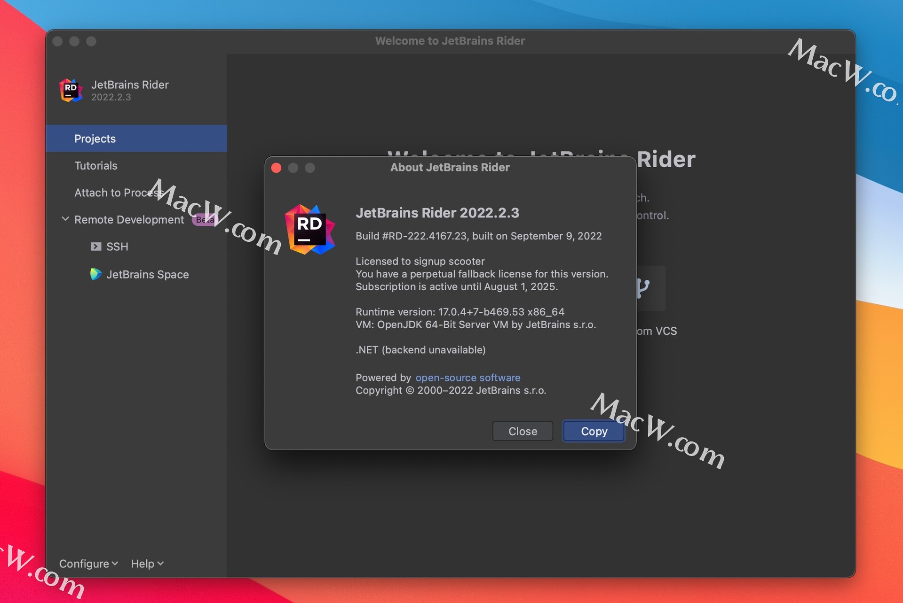
Task: Click the JetBrains Rider sidebar logo icon
Action: pyautogui.click(x=71, y=90)
